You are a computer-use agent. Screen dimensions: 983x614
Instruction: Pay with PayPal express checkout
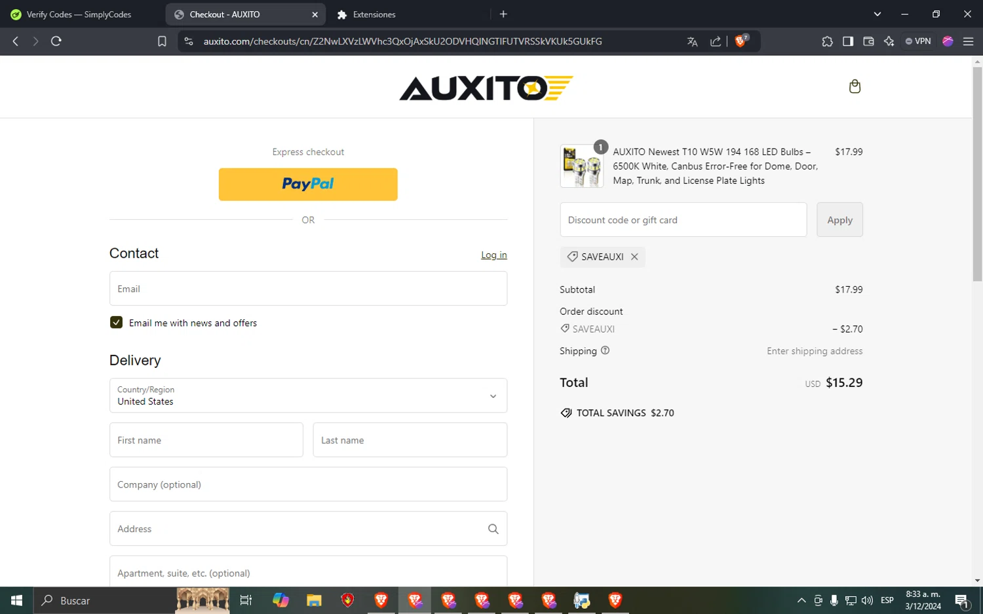click(x=308, y=185)
